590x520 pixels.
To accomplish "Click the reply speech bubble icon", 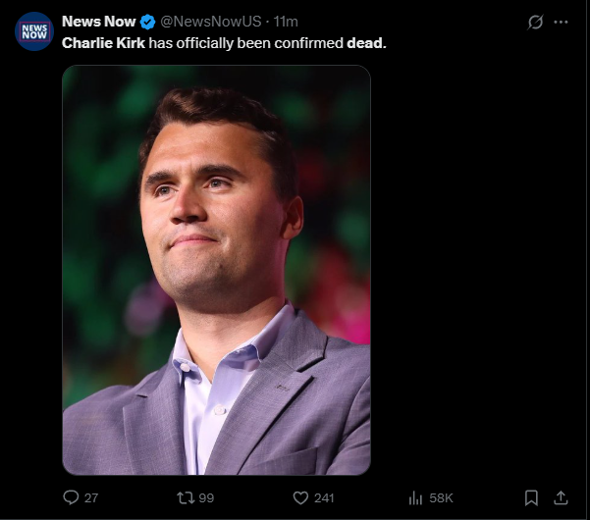I will [71, 497].
